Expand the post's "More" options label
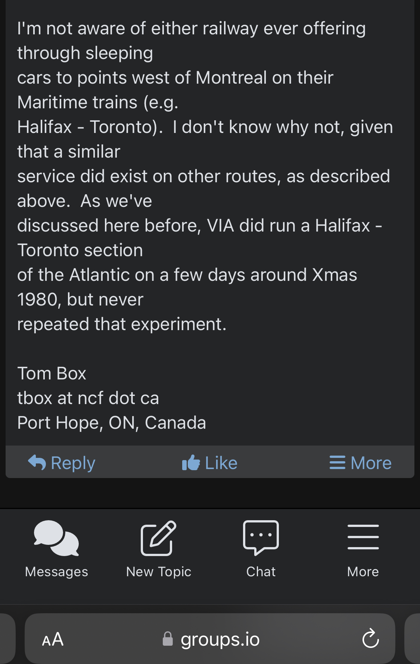420x664 pixels. point(371,463)
